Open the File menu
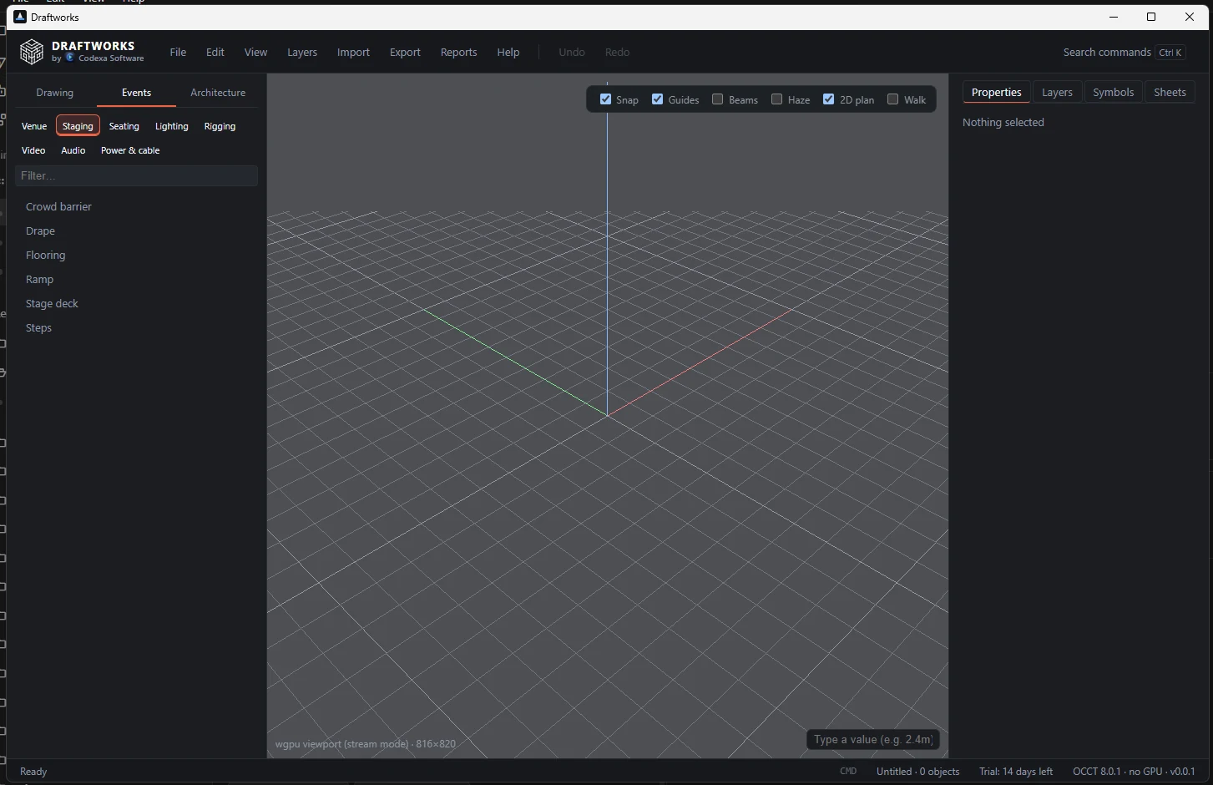The height and width of the screenshot is (785, 1213). click(x=178, y=52)
